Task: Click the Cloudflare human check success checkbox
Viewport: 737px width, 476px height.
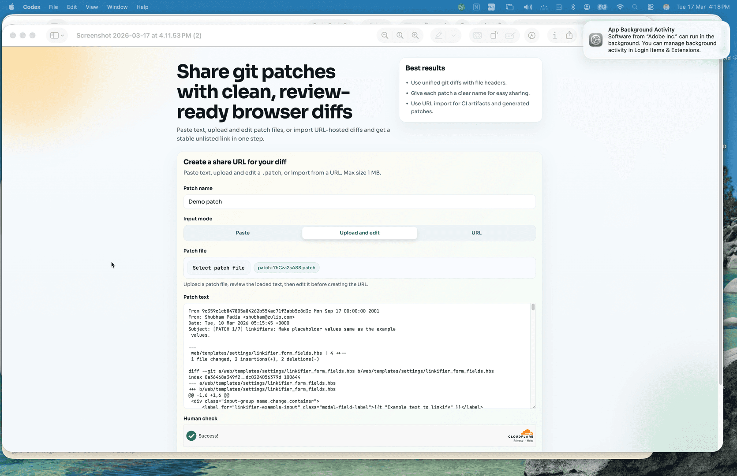Action: (x=191, y=435)
